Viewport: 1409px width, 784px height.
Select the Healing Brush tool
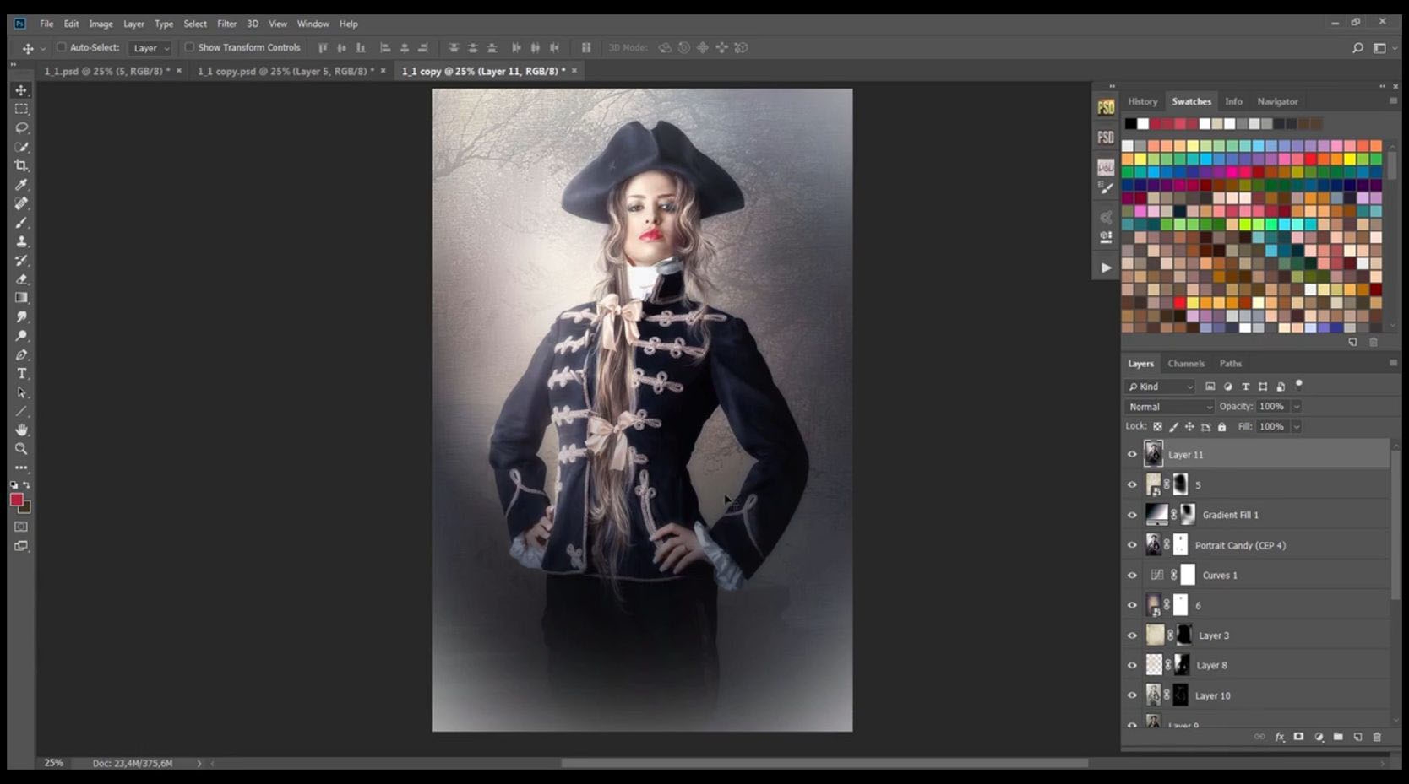21,203
